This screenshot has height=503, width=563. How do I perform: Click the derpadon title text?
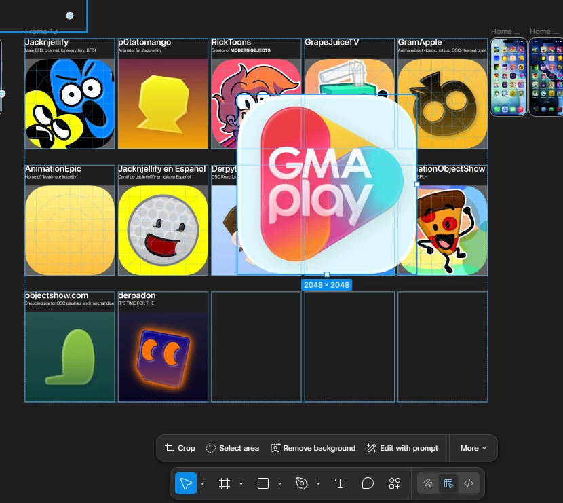point(137,295)
